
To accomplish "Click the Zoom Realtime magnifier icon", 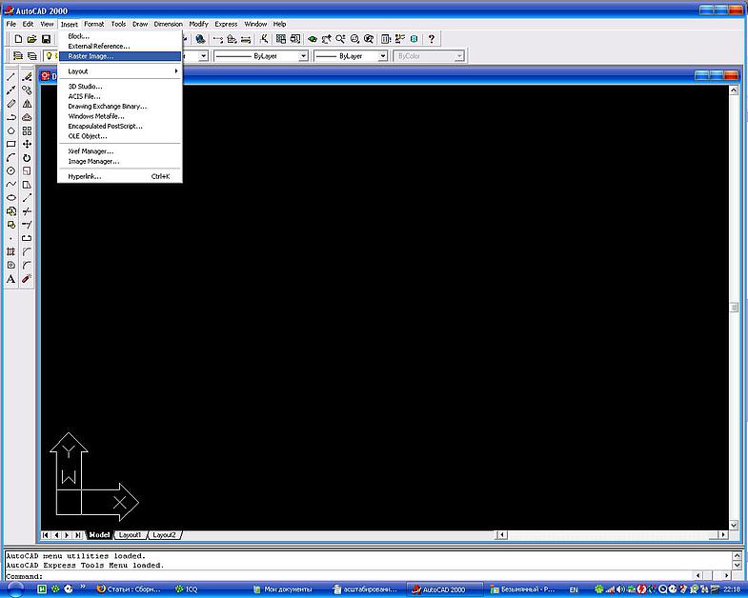I will [x=340, y=39].
